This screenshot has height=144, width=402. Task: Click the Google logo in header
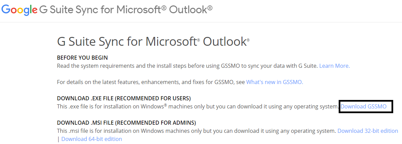tap(20, 9)
